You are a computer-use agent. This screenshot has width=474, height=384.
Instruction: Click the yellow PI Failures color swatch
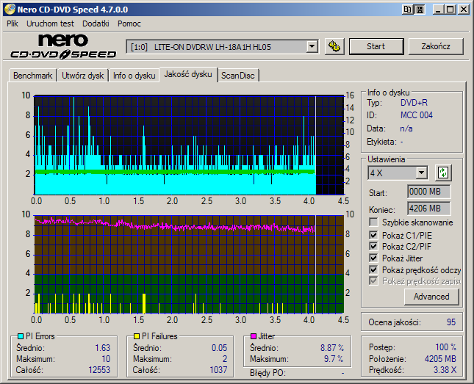click(137, 336)
